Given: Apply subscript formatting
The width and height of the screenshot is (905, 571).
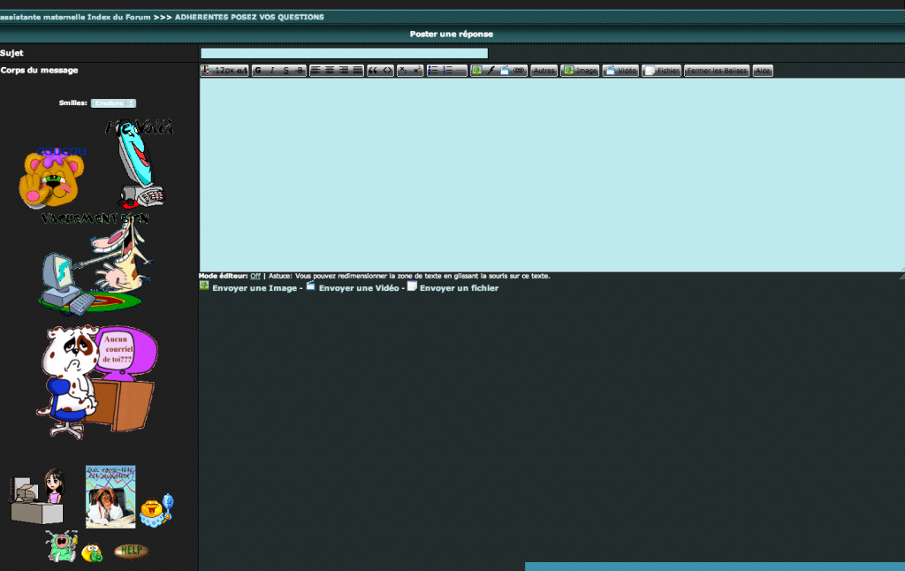Looking at the screenshot, I should tap(403, 71).
